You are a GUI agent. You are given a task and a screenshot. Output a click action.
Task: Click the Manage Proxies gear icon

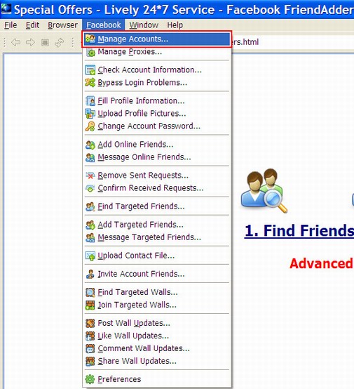[90, 52]
